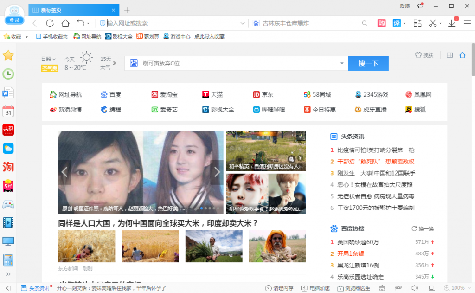Click the home page button in toolbar

[x=65, y=23]
